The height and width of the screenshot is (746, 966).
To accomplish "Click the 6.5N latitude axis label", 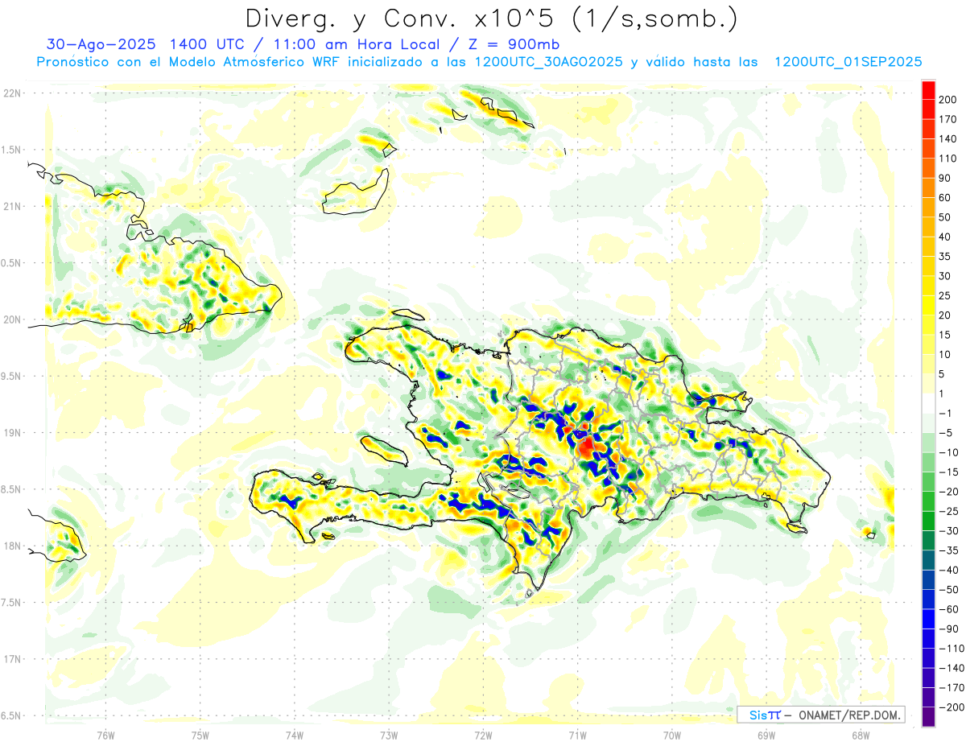I will click(x=11, y=715).
